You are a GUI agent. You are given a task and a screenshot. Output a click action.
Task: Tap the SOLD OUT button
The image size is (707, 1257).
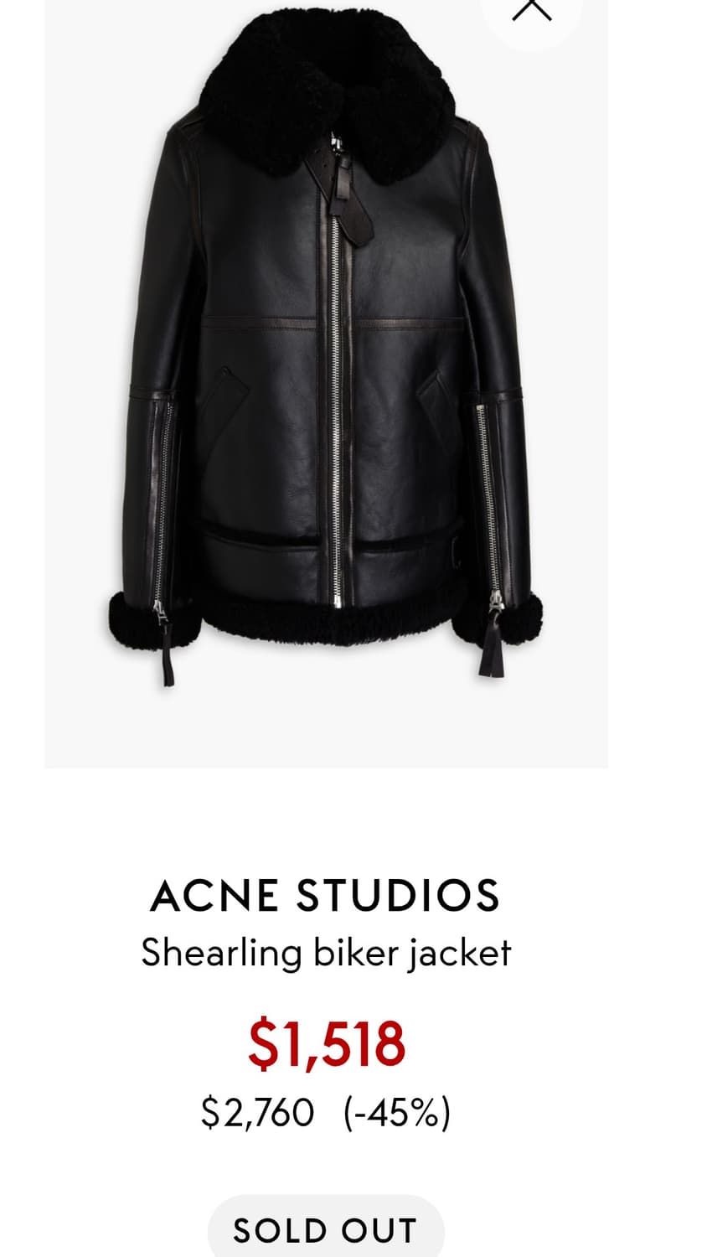[x=326, y=1230]
